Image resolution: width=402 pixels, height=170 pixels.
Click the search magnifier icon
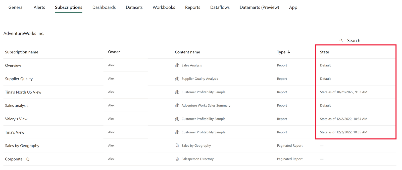[x=341, y=40]
